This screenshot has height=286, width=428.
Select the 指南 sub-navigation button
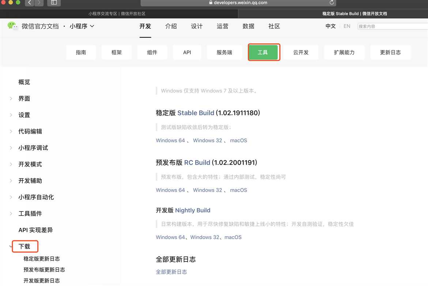[x=81, y=52]
